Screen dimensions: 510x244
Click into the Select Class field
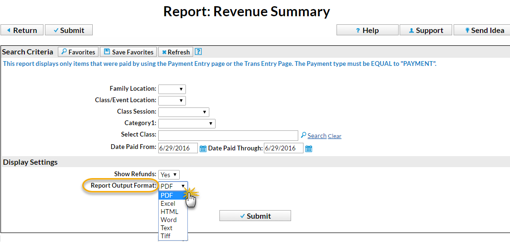point(228,136)
